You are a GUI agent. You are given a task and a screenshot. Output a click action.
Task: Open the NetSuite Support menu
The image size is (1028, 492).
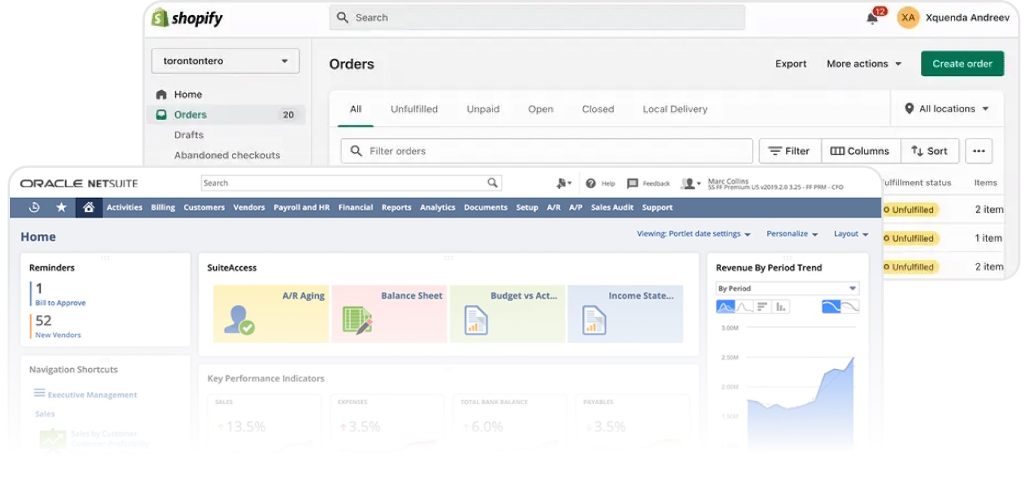tap(657, 207)
